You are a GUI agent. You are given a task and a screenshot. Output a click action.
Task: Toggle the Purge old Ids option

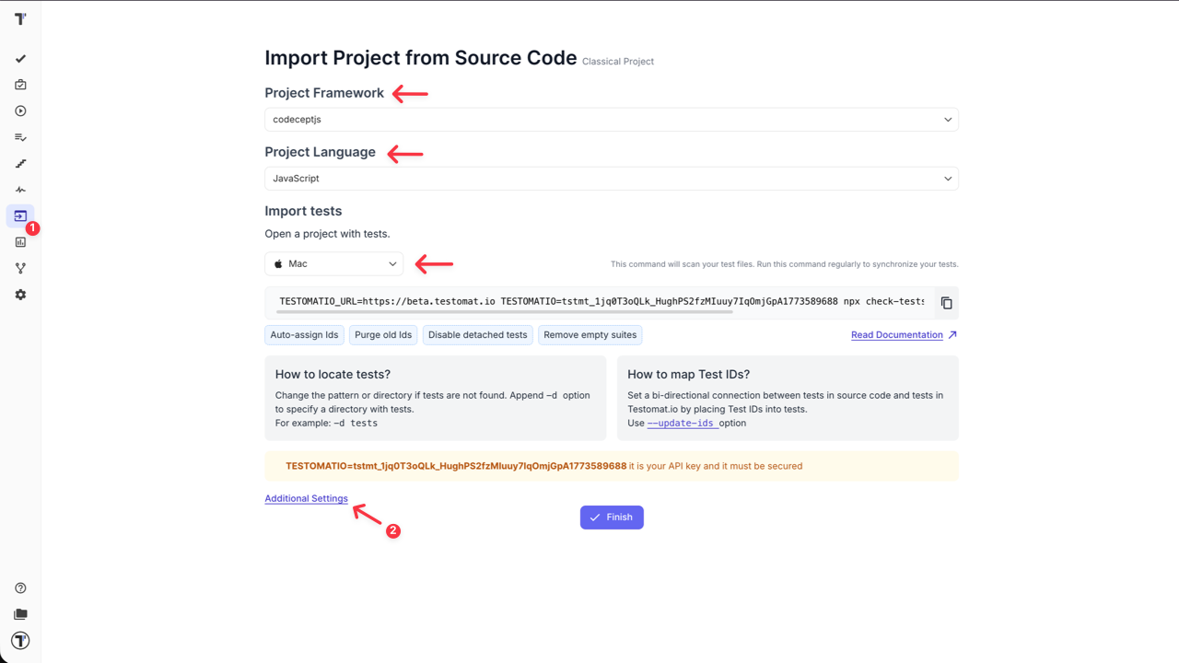(x=383, y=334)
